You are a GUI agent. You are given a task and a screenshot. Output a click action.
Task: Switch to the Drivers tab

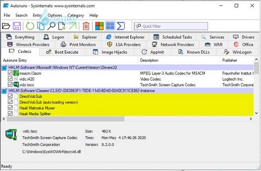(243, 37)
